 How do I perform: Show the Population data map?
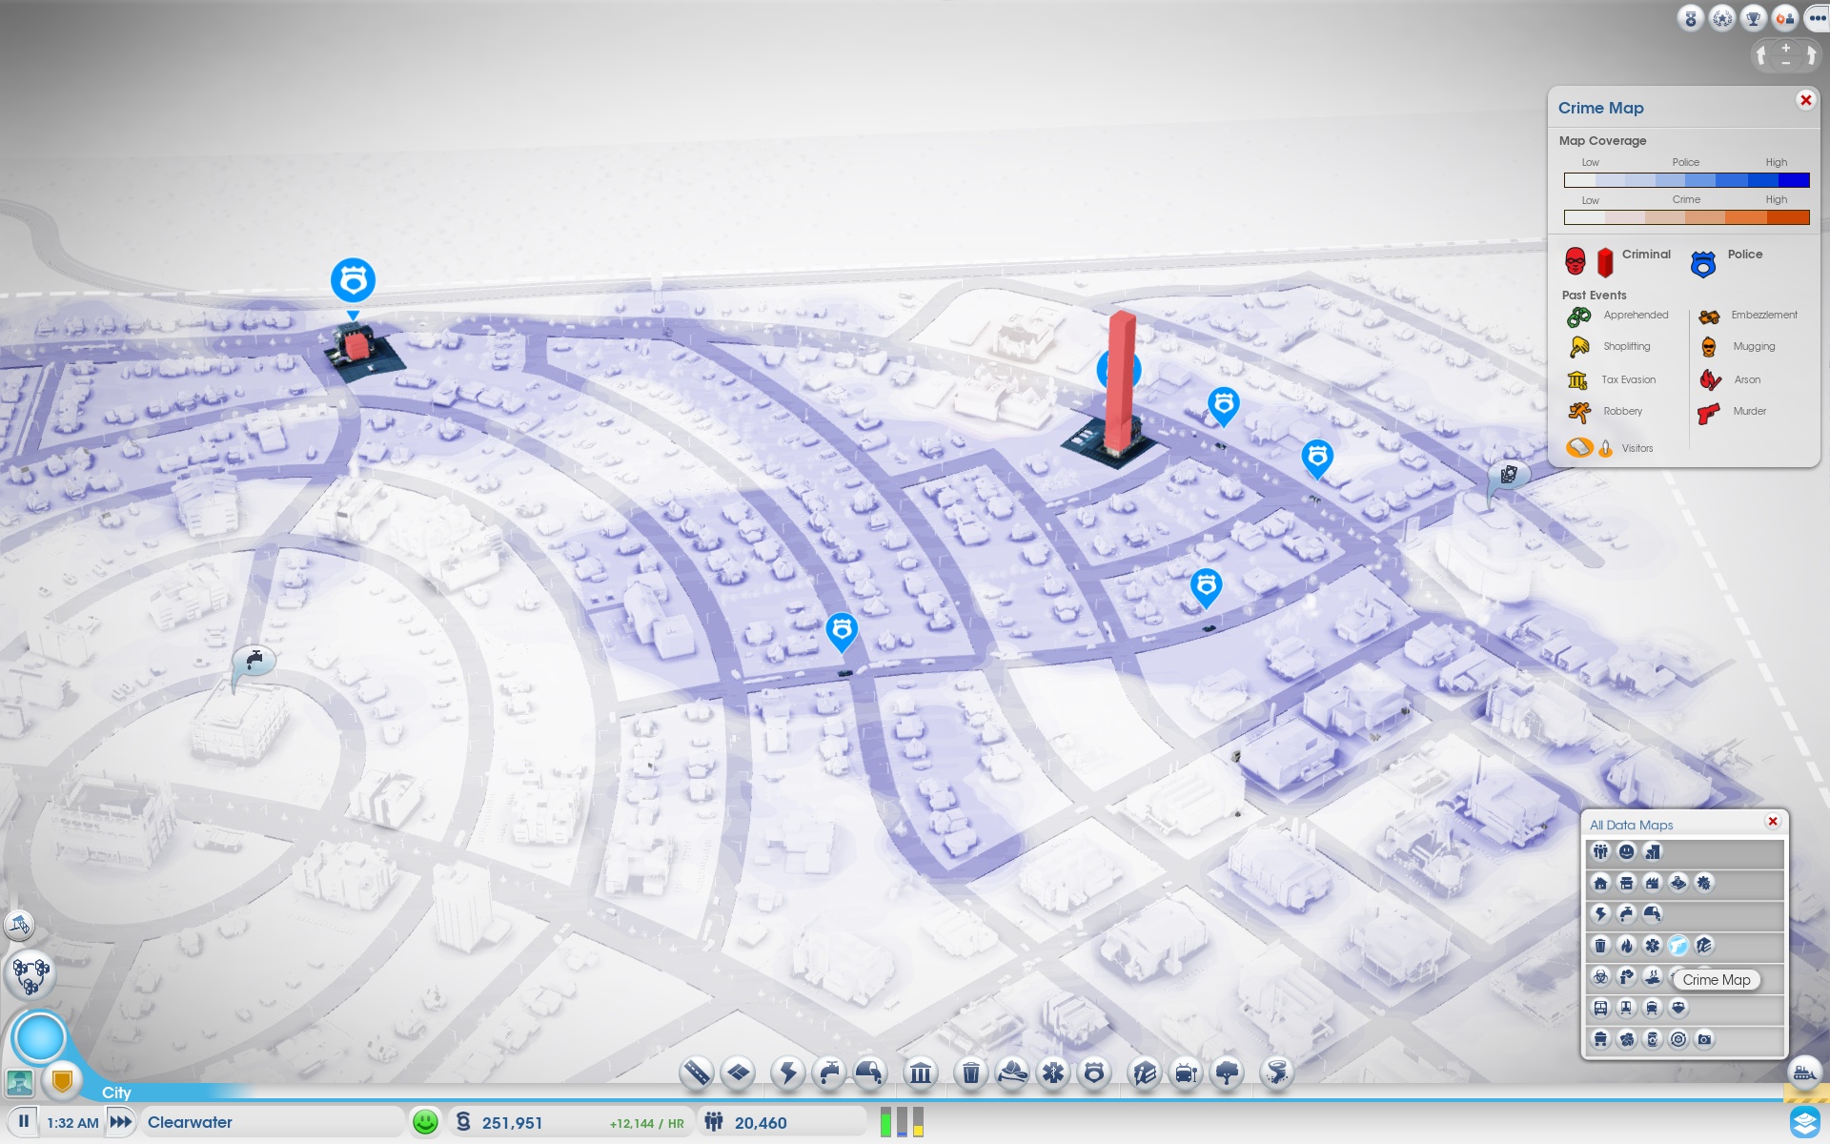(1601, 852)
